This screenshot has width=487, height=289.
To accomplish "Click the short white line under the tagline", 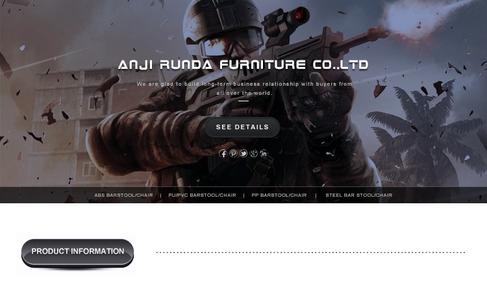I will coord(243,101).
